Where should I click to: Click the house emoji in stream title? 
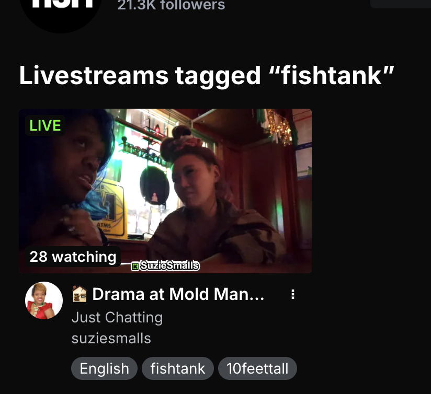(80, 294)
